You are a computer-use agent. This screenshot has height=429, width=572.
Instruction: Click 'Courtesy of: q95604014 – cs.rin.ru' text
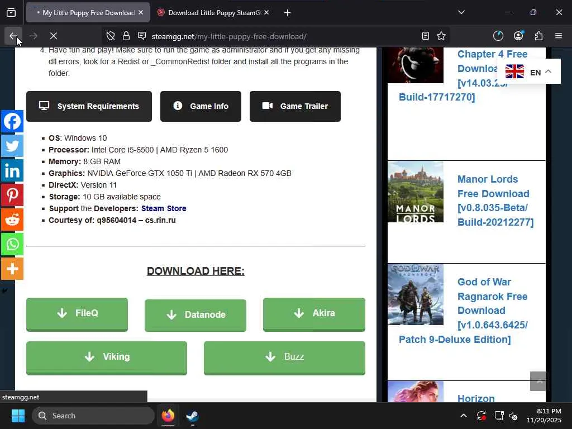coord(112,220)
